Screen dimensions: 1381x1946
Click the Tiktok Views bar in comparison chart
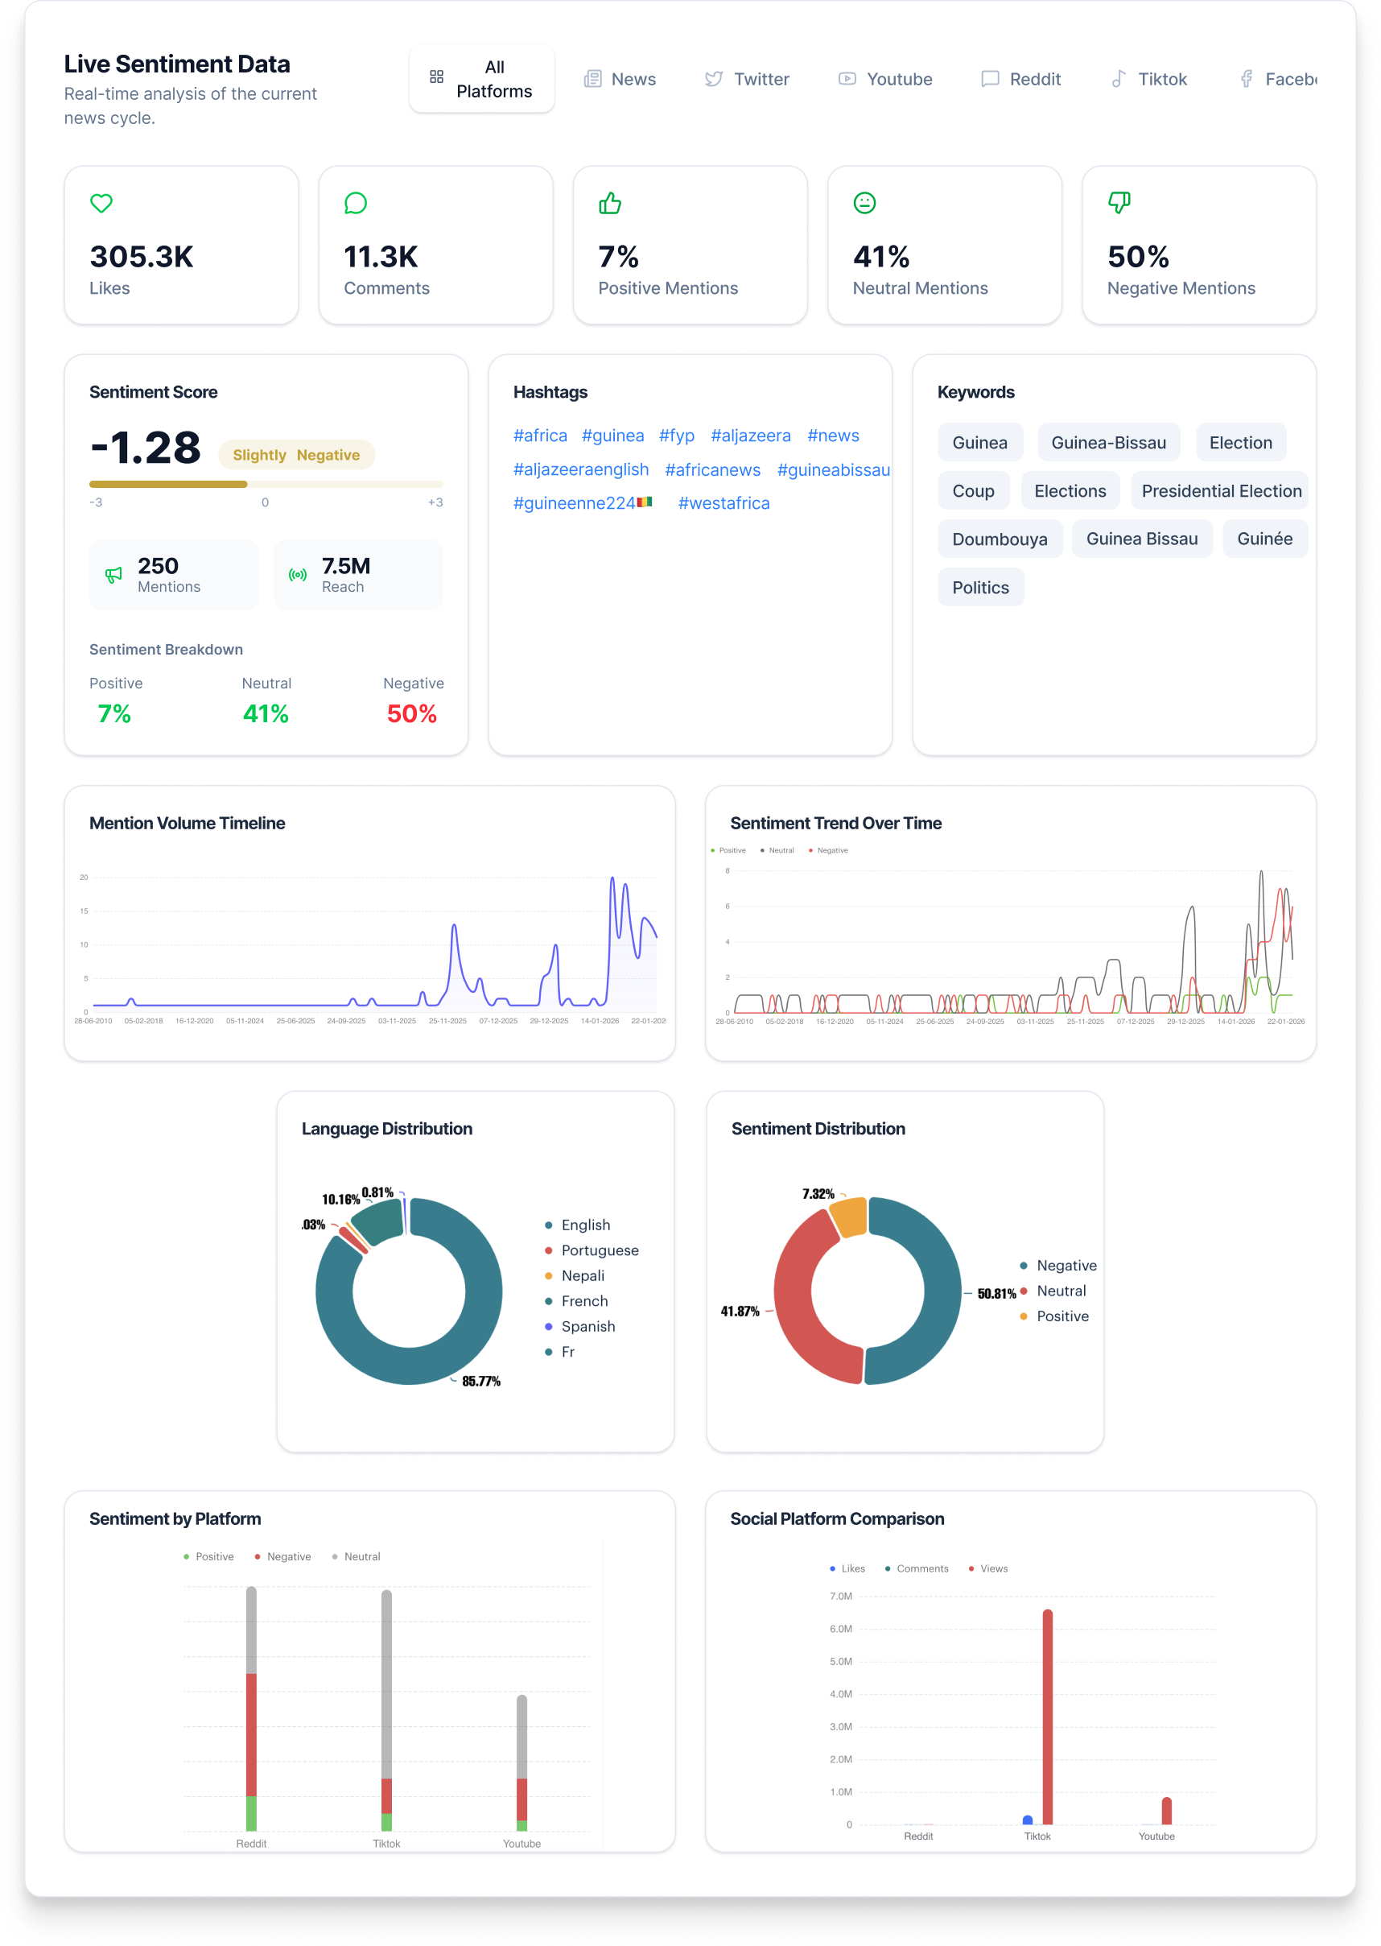[x=1048, y=1717]
